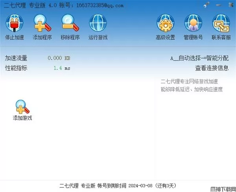Click the 1.4 ms performance value

62,68
